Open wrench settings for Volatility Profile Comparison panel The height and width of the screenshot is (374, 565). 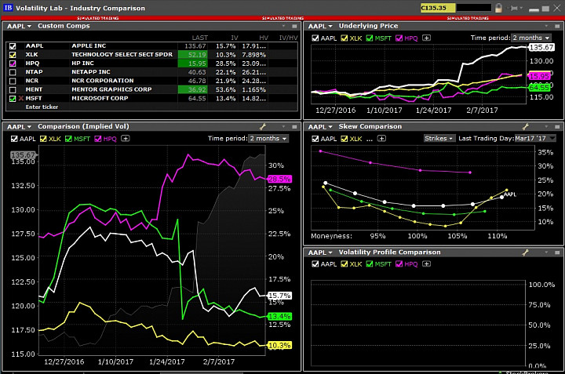tap(526, 252)
